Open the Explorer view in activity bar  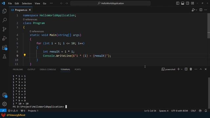[4, 11]
